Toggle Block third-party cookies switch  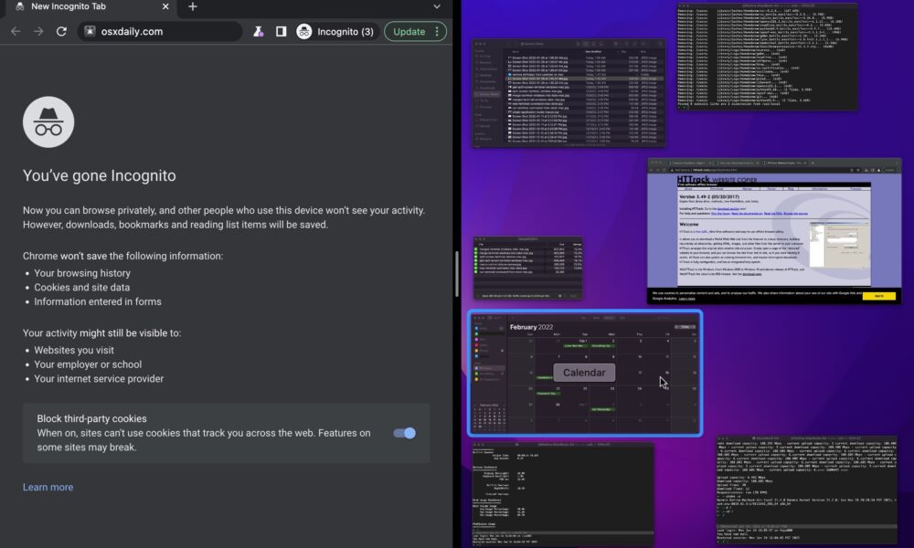coord(405,433)
